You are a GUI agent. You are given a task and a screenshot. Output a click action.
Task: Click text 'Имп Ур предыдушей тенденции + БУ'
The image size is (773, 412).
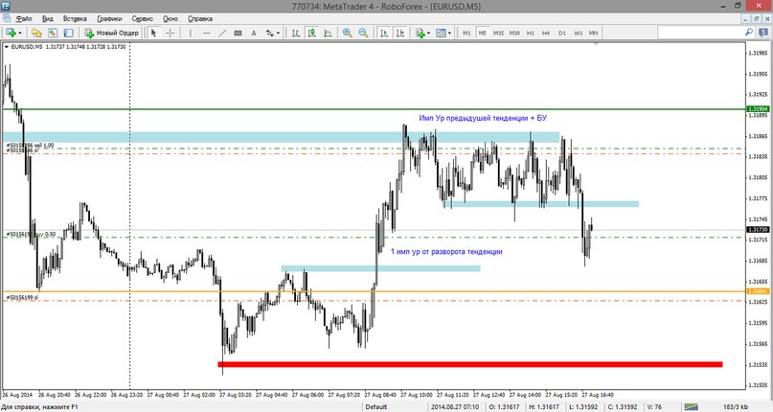[x=483, y=118]
